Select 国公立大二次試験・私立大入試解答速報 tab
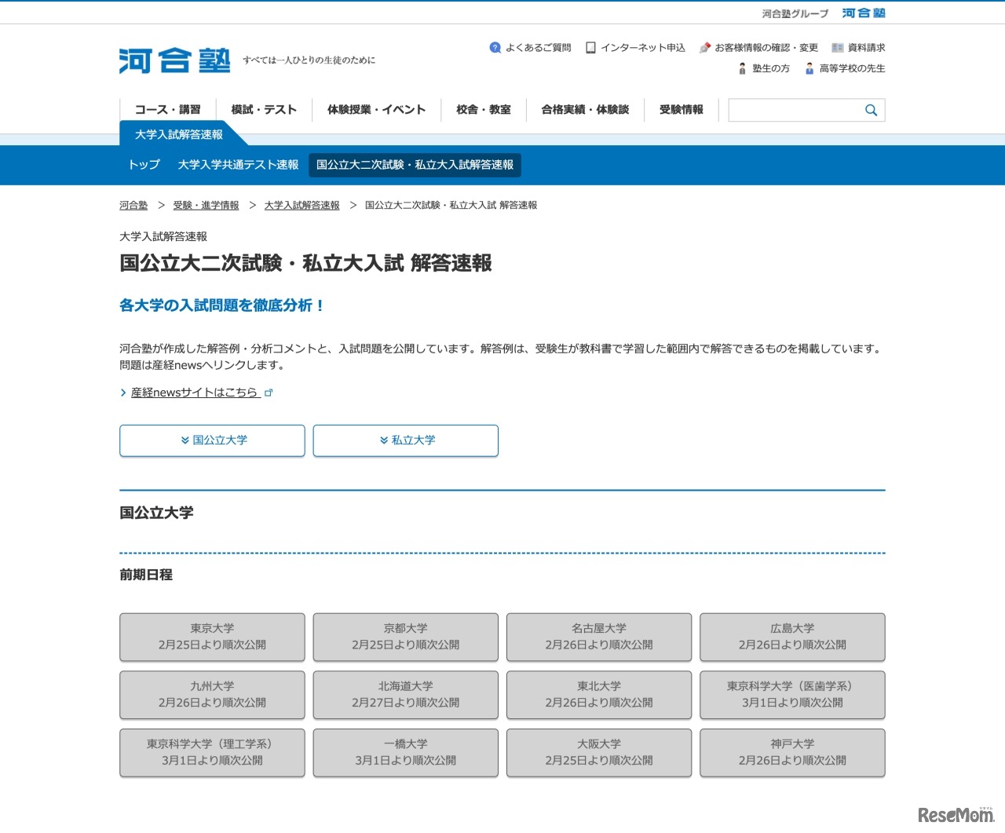The height and width of the screenshot is (833, 1005). pyautogui.click(x=415, y=165)
